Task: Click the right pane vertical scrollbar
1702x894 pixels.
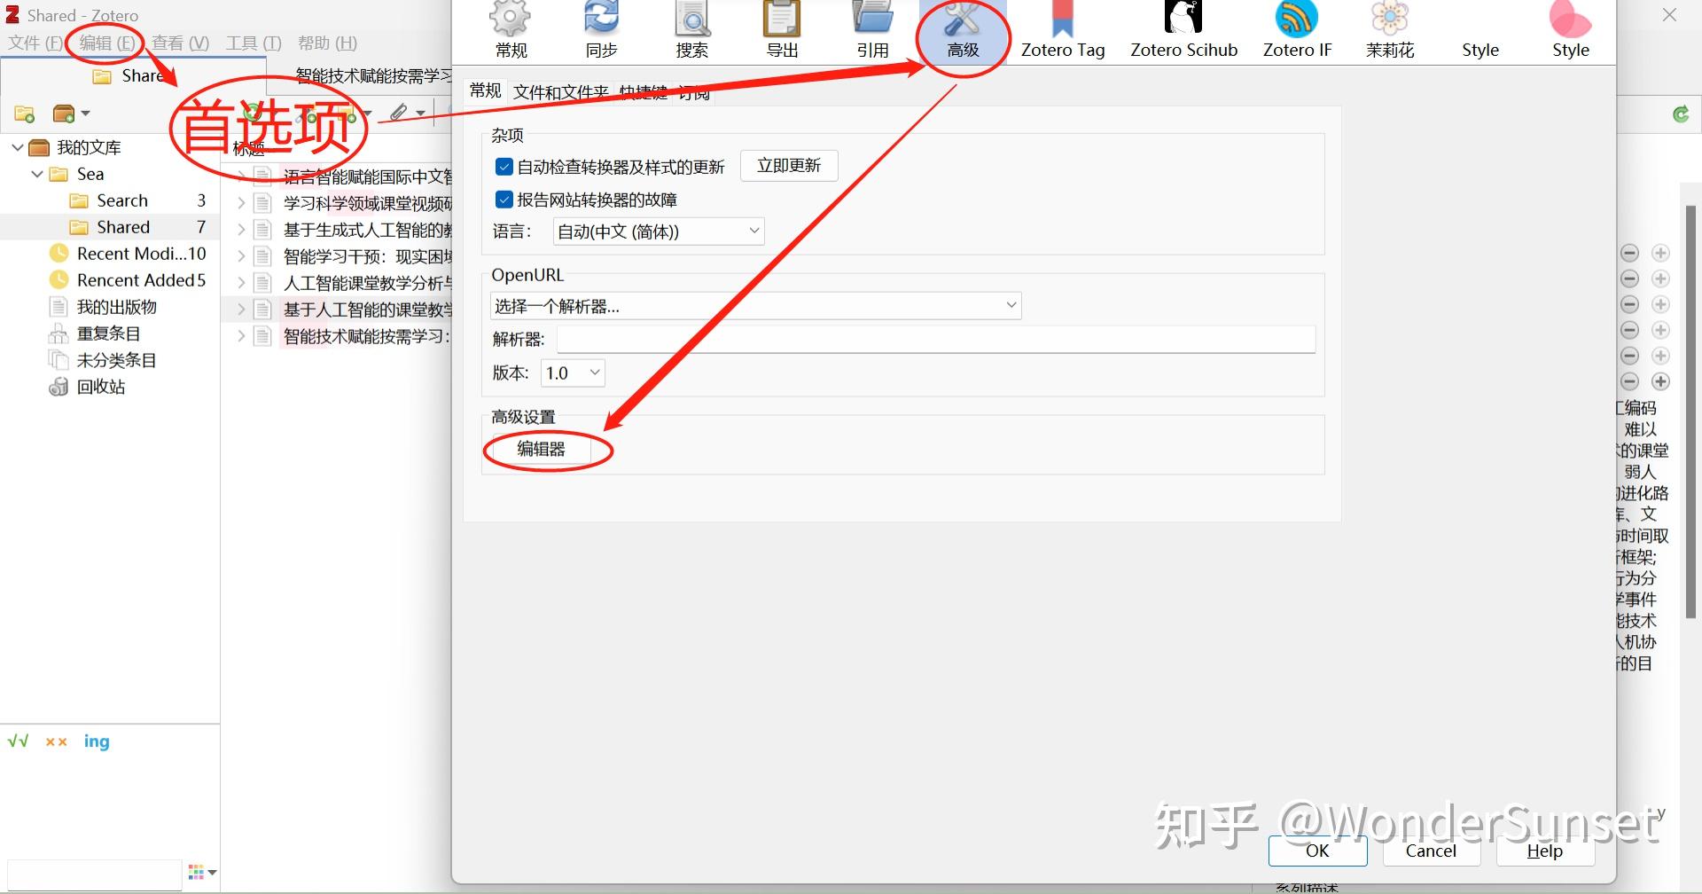Action: coord(1690,411)
